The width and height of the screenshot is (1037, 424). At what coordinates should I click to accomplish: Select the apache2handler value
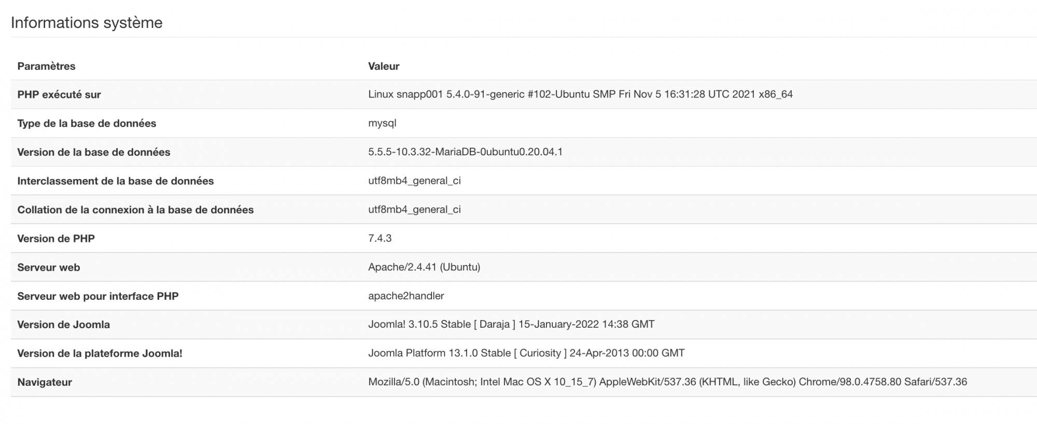click(x=406, y=296)
